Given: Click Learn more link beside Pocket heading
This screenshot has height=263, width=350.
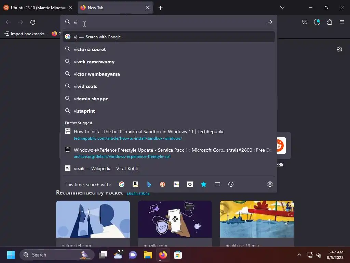Looking at the screenshot, I should click(138, 193).
